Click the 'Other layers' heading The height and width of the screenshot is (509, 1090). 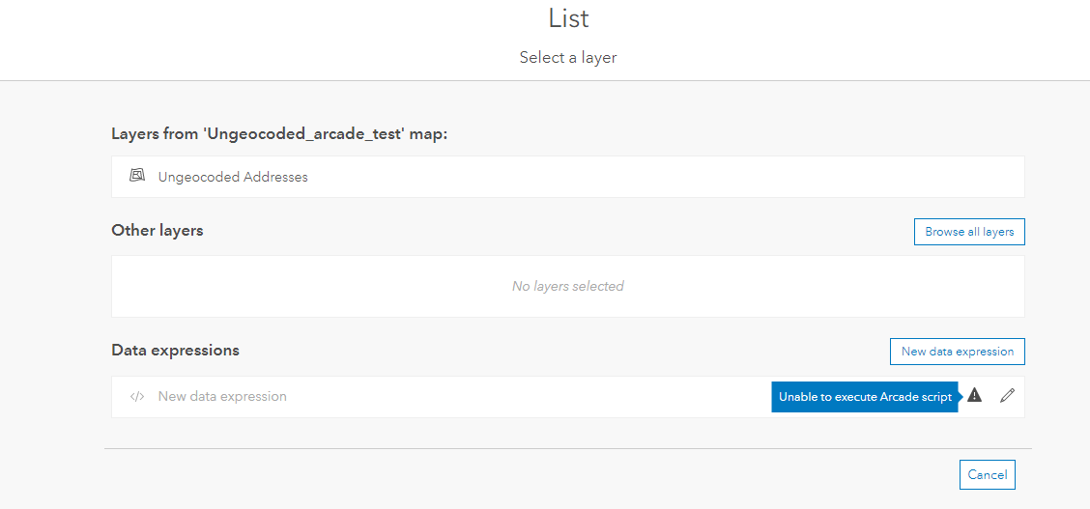[x=158, y=230]
